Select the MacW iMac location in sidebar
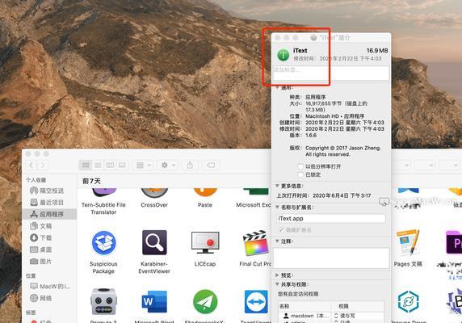Image resolution: width=462 pixels, height=323 pixels. click(x=49, y=286)
